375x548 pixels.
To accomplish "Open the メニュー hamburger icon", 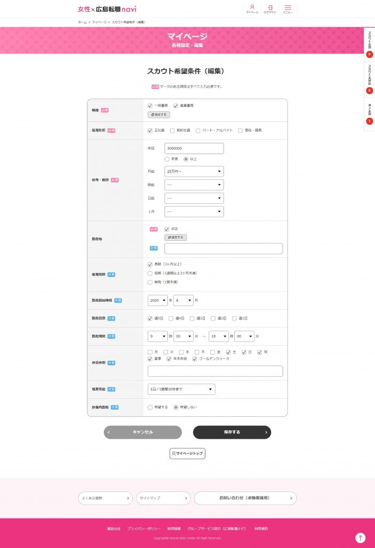I will pyautogui.click(x=288, y=9).
